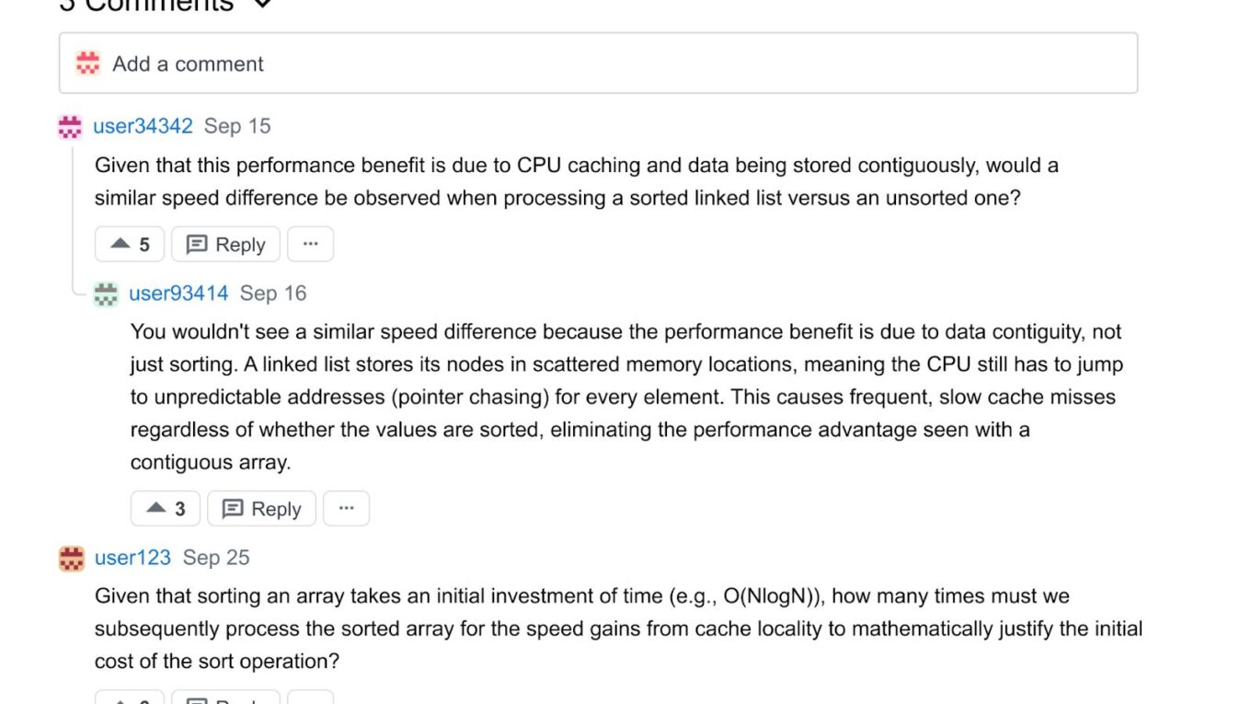The height and width of the screenshot is (704, 1251).
Task: Open more options on user34342's comment
Action: pos(310,245)
